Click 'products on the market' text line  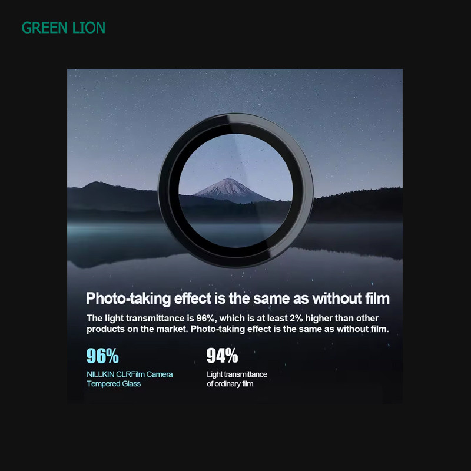tap(137, 329)
